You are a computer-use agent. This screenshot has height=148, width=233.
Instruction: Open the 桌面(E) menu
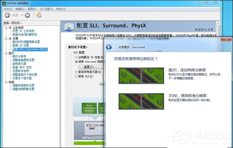(32, 9)
